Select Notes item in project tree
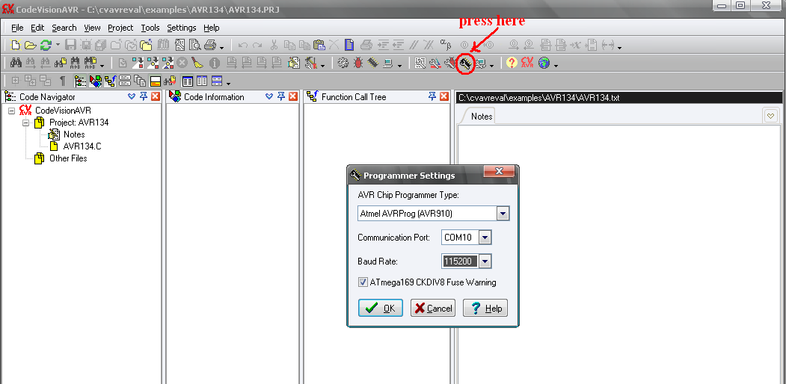This screenshot has height=384, width=786. tap(74, 134)
